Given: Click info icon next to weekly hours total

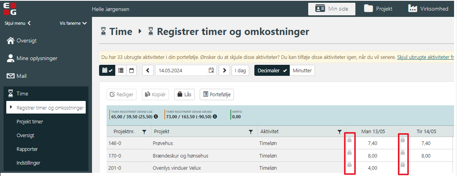Looking at the screenshot, I should click(x=156, y=117).
